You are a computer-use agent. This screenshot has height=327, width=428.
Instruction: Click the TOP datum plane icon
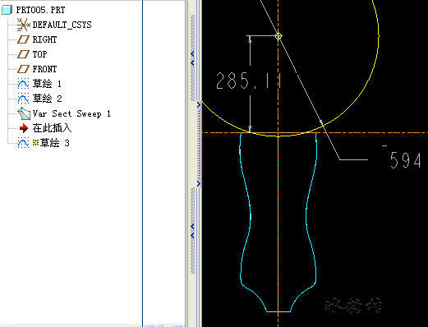coord(23,54)
